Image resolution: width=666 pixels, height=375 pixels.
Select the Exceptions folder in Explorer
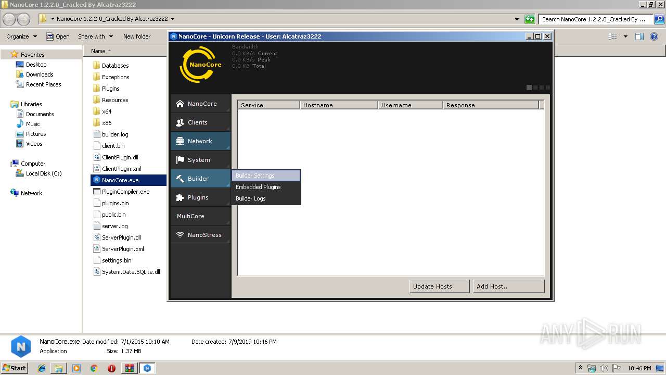[111, 77]
